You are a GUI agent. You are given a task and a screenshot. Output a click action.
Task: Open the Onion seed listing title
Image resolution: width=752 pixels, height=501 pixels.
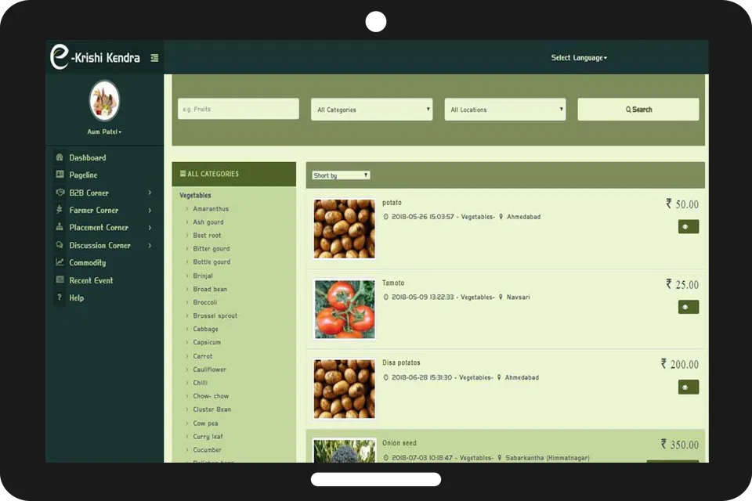point(399,442)
